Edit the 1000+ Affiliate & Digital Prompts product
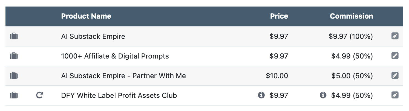 coord(395,56)
